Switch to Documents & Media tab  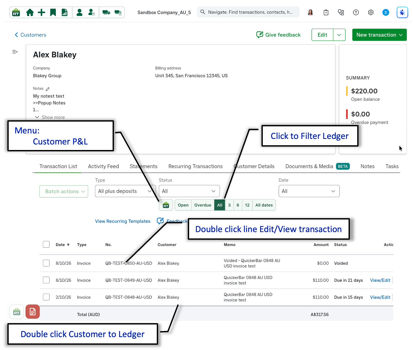[x=317, y=166]
